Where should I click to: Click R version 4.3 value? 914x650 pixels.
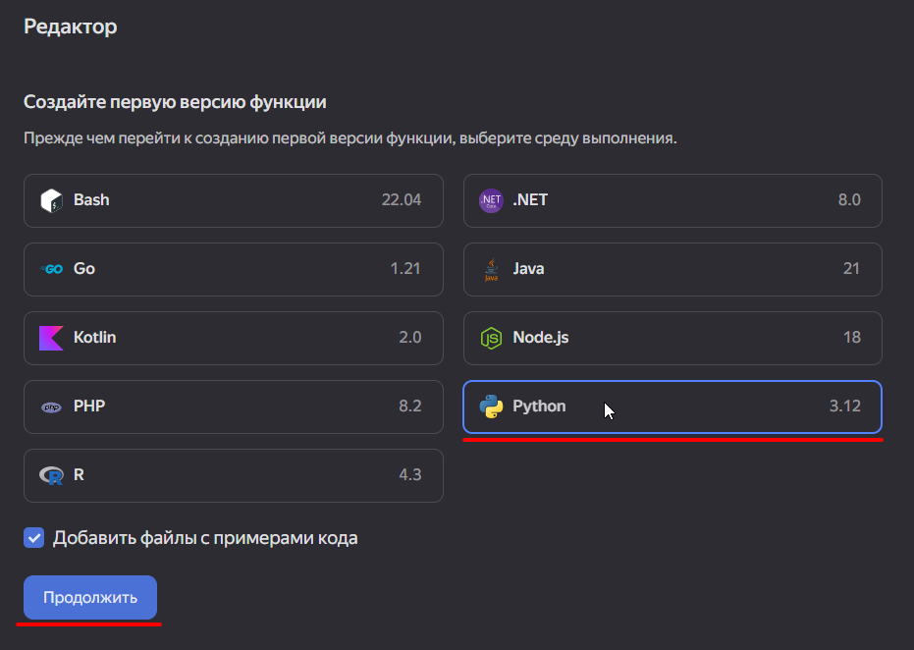(x=409, y=475)
